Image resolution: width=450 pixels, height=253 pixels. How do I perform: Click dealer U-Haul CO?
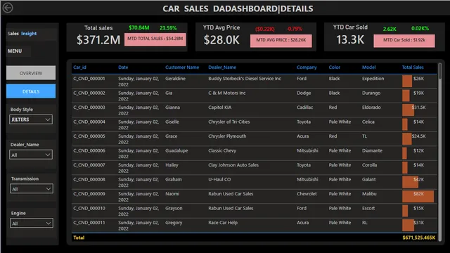(219, 179)
